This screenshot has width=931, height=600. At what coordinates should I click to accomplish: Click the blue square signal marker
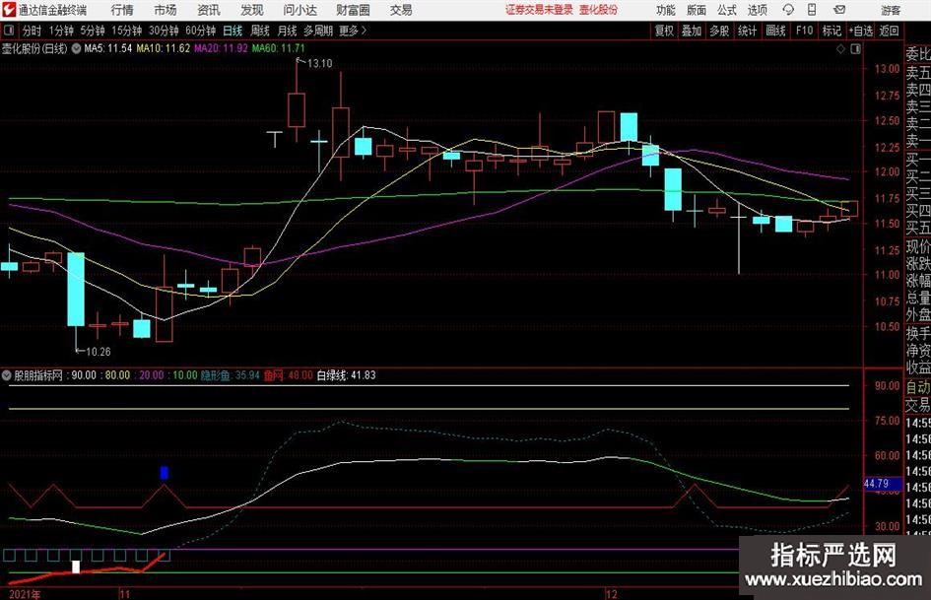165,473
